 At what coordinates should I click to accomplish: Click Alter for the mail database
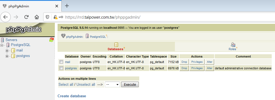(x=209, y=62)
